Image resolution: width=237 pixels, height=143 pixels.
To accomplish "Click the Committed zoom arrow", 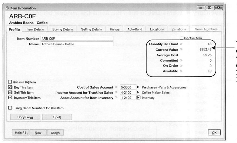I will click(x=181, y=60).
